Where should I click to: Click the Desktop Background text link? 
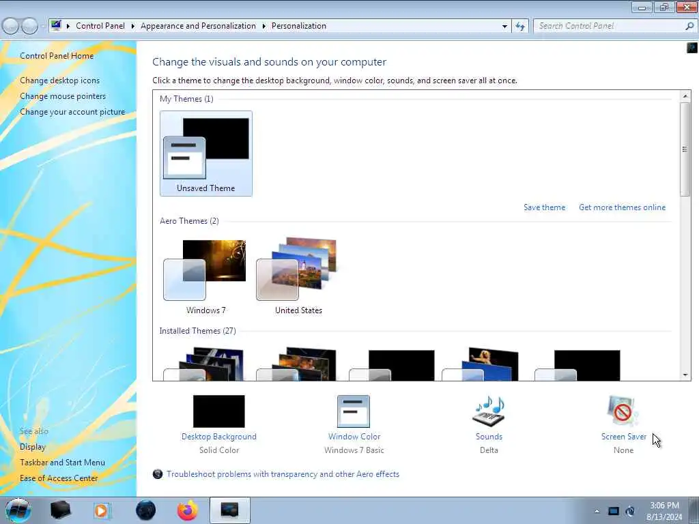219,437
